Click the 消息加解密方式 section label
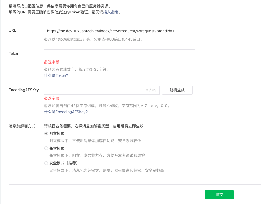 [22, 126]
